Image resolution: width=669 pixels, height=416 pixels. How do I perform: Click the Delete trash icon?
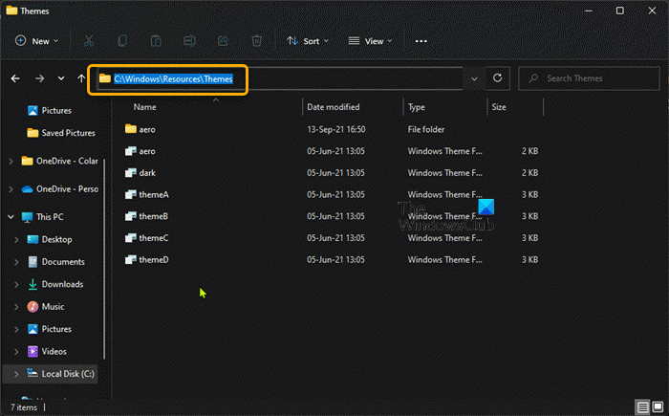tap(256, 41)
